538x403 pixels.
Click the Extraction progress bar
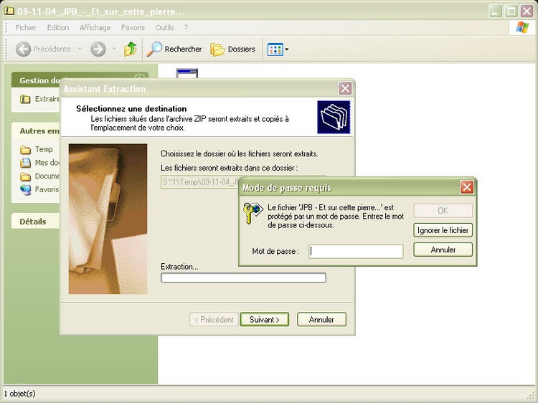[x=243, y=278]
